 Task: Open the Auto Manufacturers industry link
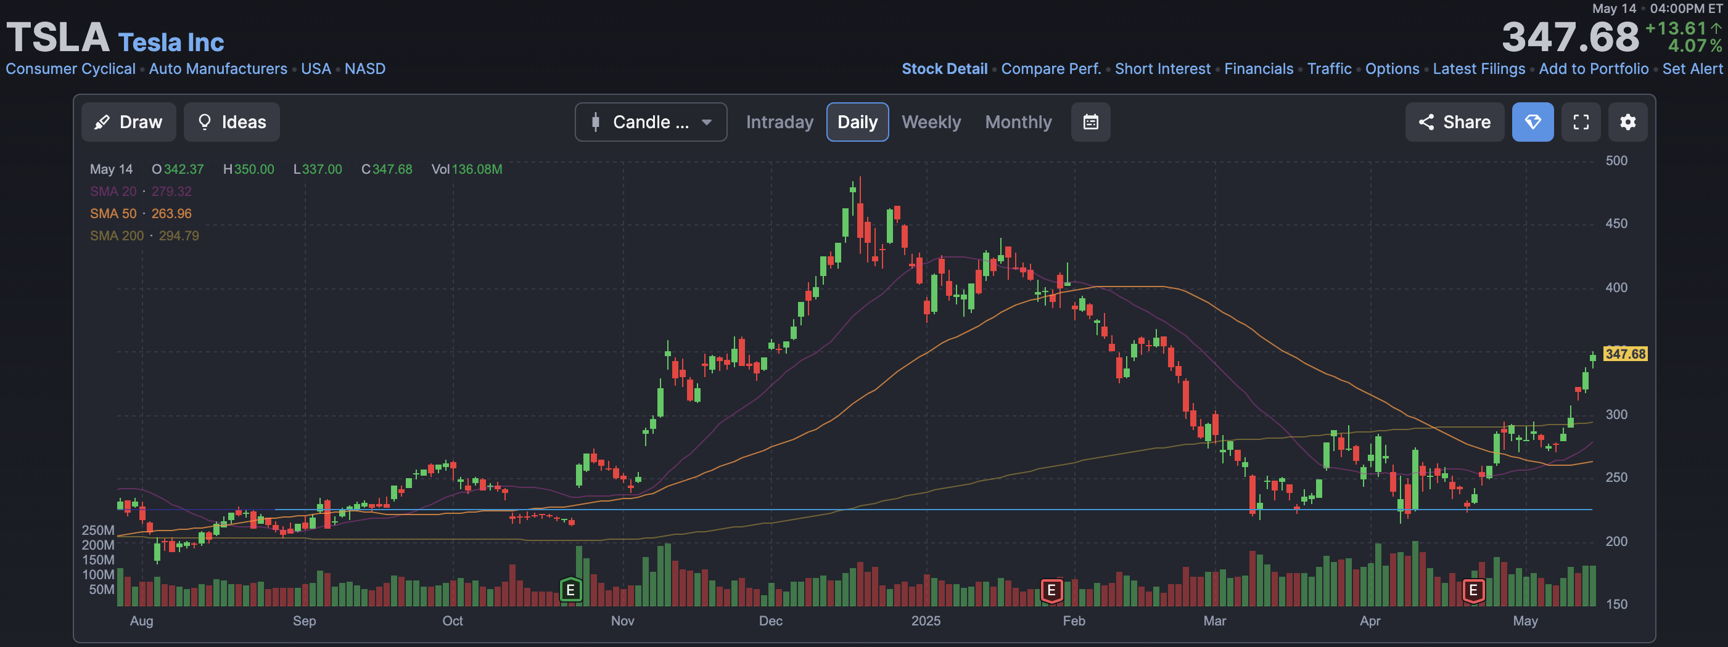(x=218, y=68)
